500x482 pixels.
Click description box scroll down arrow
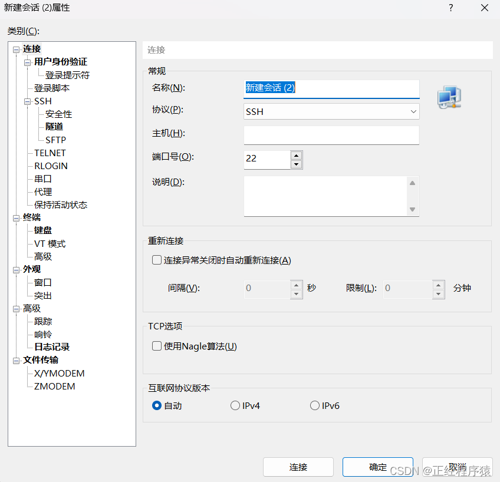412,209
